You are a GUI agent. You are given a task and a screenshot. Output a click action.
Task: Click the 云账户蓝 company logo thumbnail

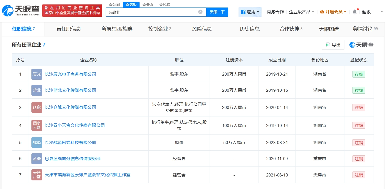point(37,175)
